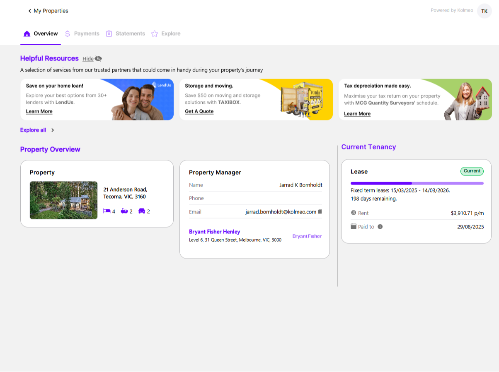Copy the property manager email address
499x372 pixels.
point(320,212)
